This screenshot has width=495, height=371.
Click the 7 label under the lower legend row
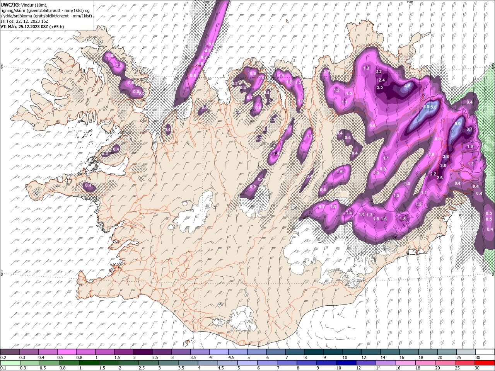(x=278, y=368)
